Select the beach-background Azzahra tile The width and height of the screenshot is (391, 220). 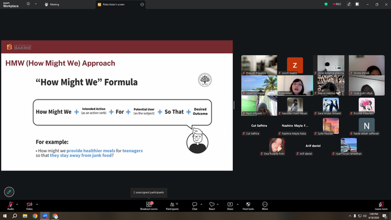coord(259,86)
